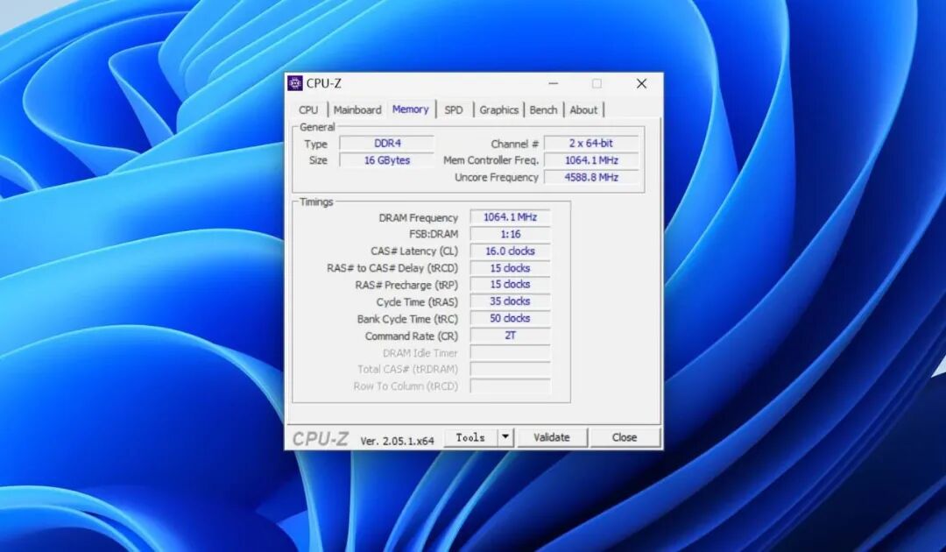Click the 'Ver. 2.05.1.x64' version text

(397, 441)
